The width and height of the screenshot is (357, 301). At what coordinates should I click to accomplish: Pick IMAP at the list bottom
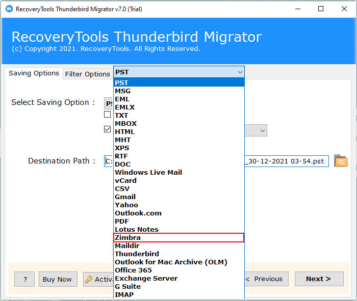coord(178,295)
